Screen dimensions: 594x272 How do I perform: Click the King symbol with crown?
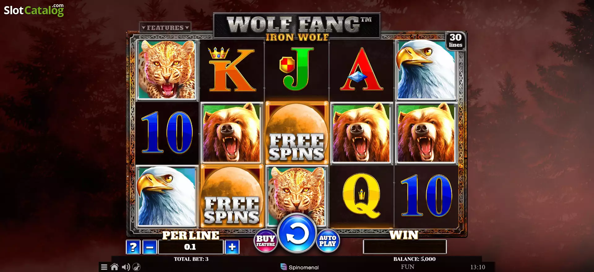[x=232, y=70]
